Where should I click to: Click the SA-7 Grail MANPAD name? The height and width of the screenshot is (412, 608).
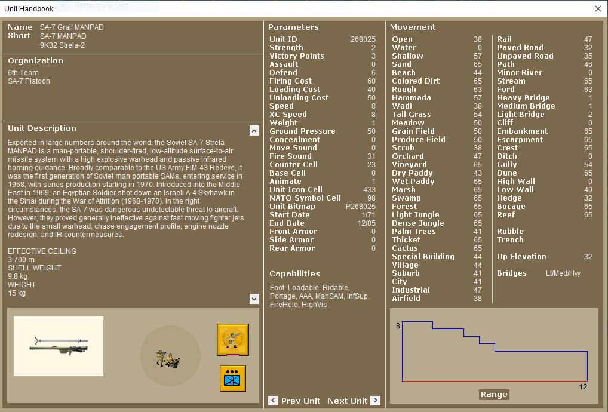pos(72,27)
